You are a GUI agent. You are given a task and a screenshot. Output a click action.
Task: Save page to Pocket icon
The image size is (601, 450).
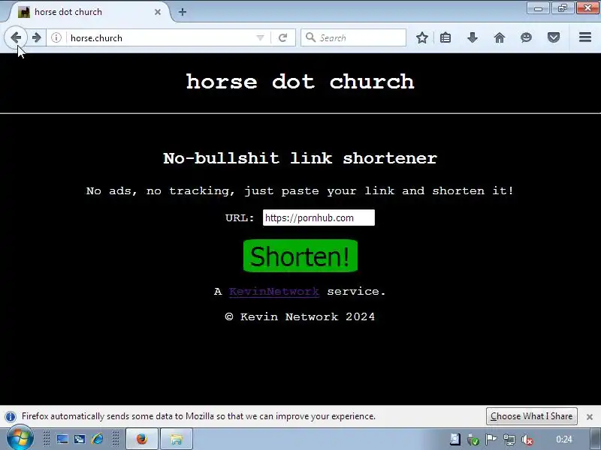(554, 37)
